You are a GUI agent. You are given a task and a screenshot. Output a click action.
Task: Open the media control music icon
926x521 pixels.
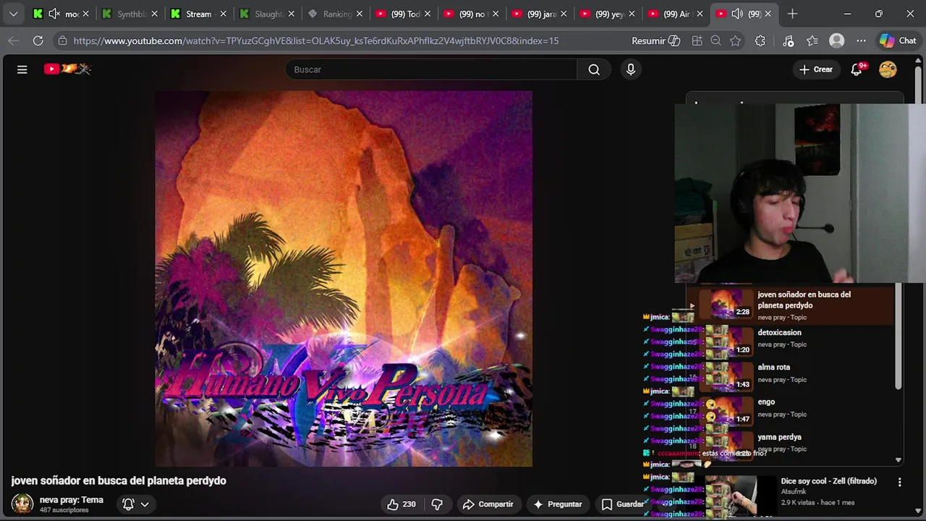(789, 41)
